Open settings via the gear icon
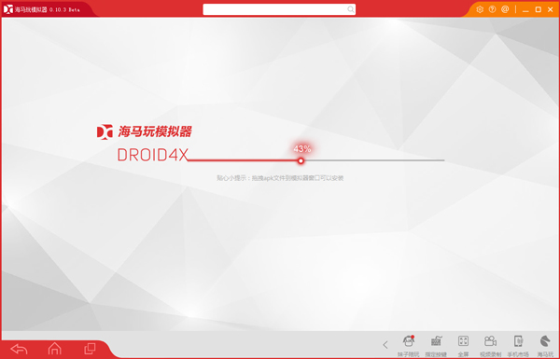 point(480,9)
